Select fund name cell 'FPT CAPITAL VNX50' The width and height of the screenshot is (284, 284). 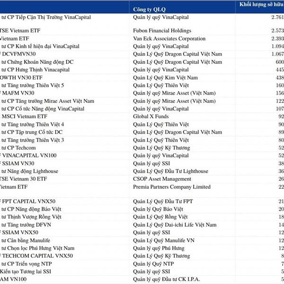click(x=28, y=202)
